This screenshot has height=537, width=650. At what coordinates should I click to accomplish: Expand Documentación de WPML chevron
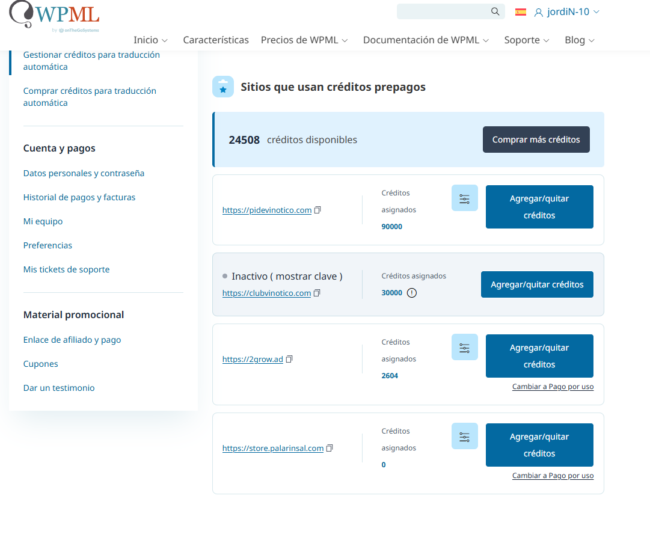[486, 41]
